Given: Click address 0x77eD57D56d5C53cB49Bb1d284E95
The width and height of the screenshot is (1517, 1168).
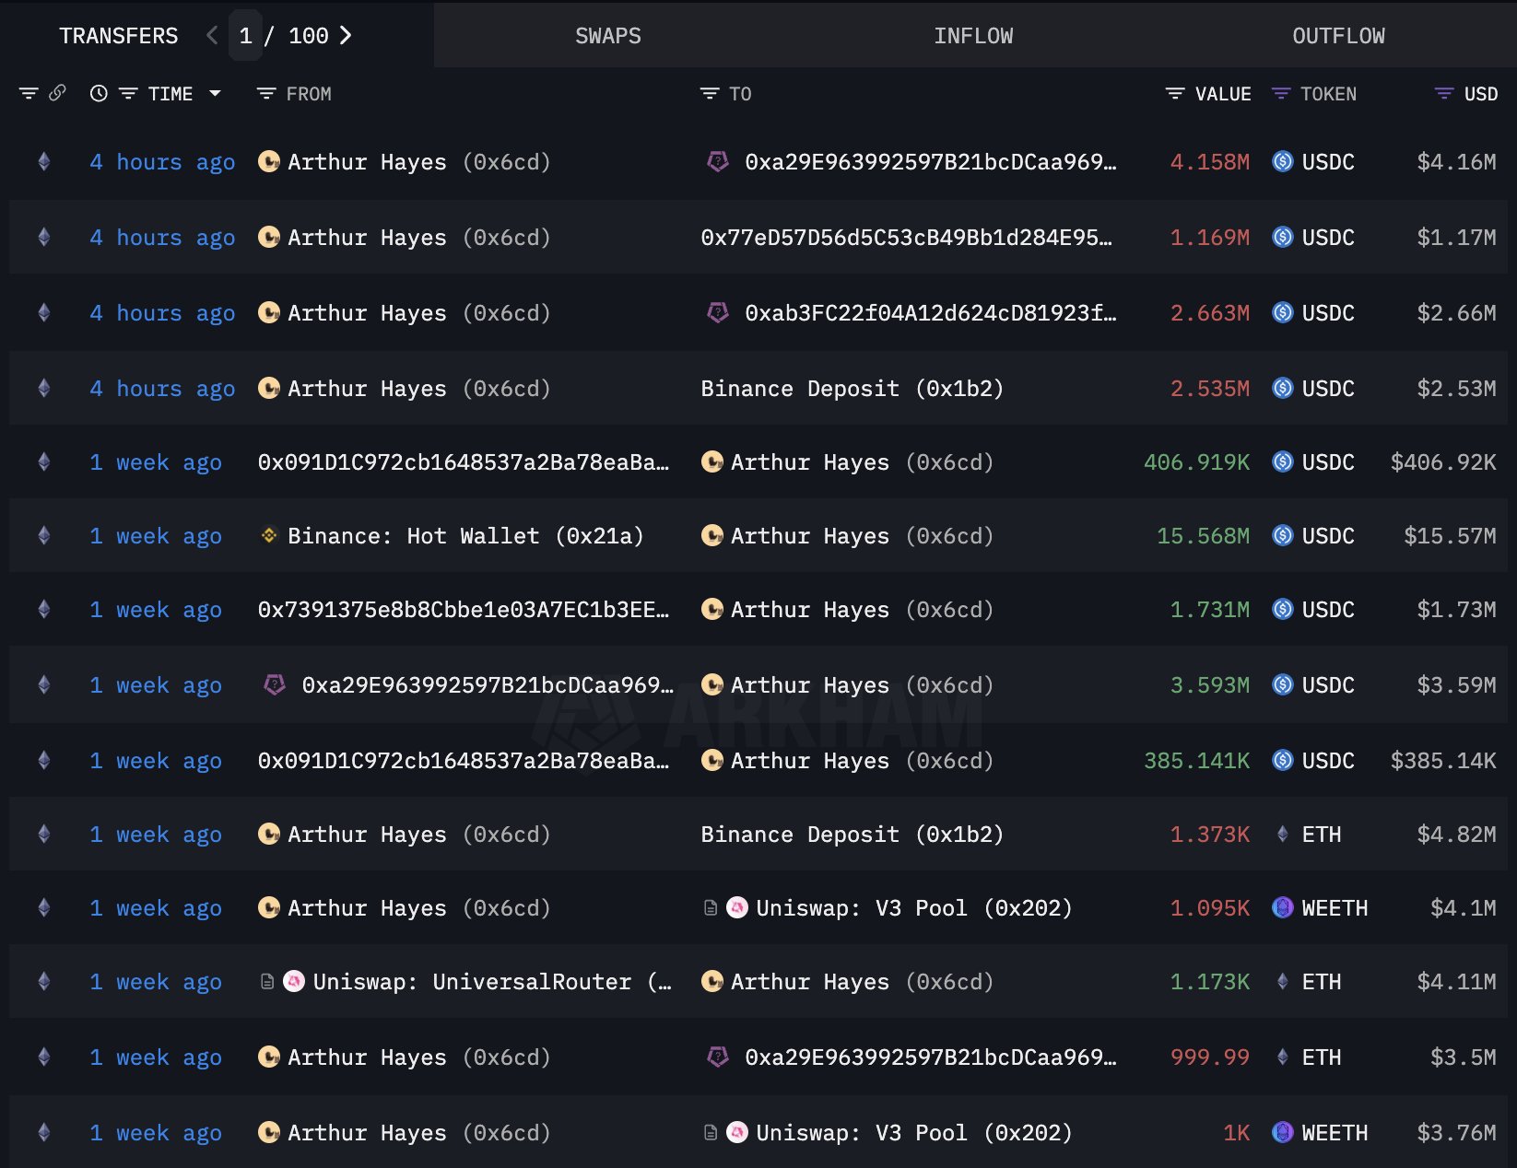Looking at the screenshot, I should click(906, 237).
